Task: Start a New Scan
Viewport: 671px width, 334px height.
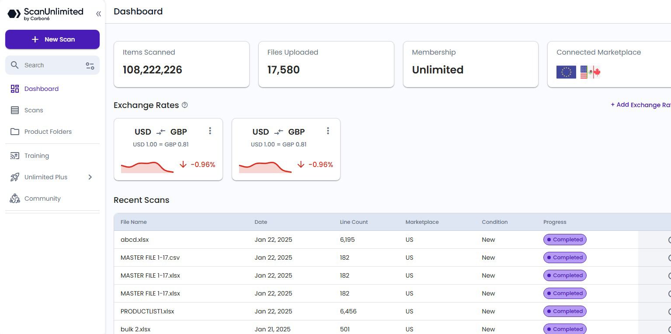Action: coord(52,39)
